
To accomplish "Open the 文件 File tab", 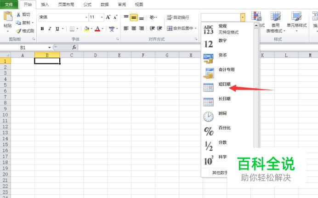I will [9, 4].
